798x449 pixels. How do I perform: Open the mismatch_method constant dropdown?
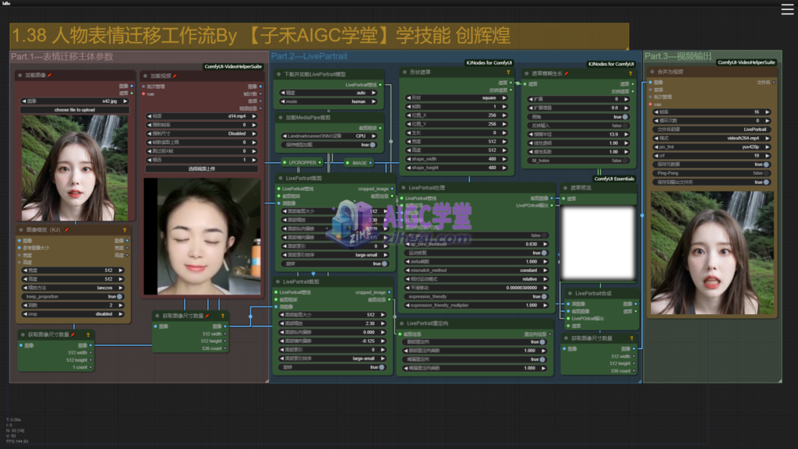tap(476, 270)
